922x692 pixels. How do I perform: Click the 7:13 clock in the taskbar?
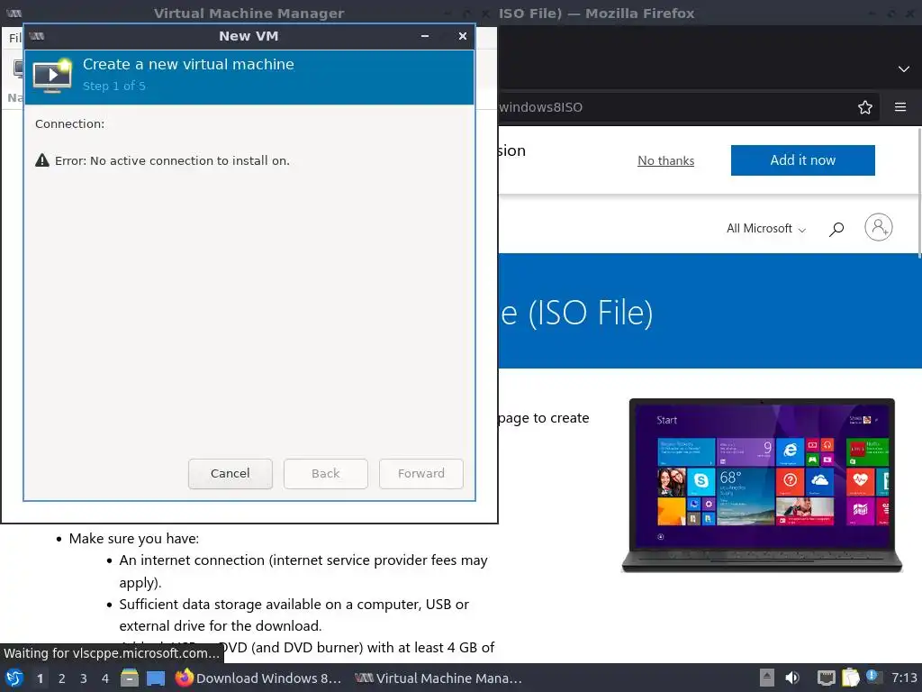tap(904, 678)
